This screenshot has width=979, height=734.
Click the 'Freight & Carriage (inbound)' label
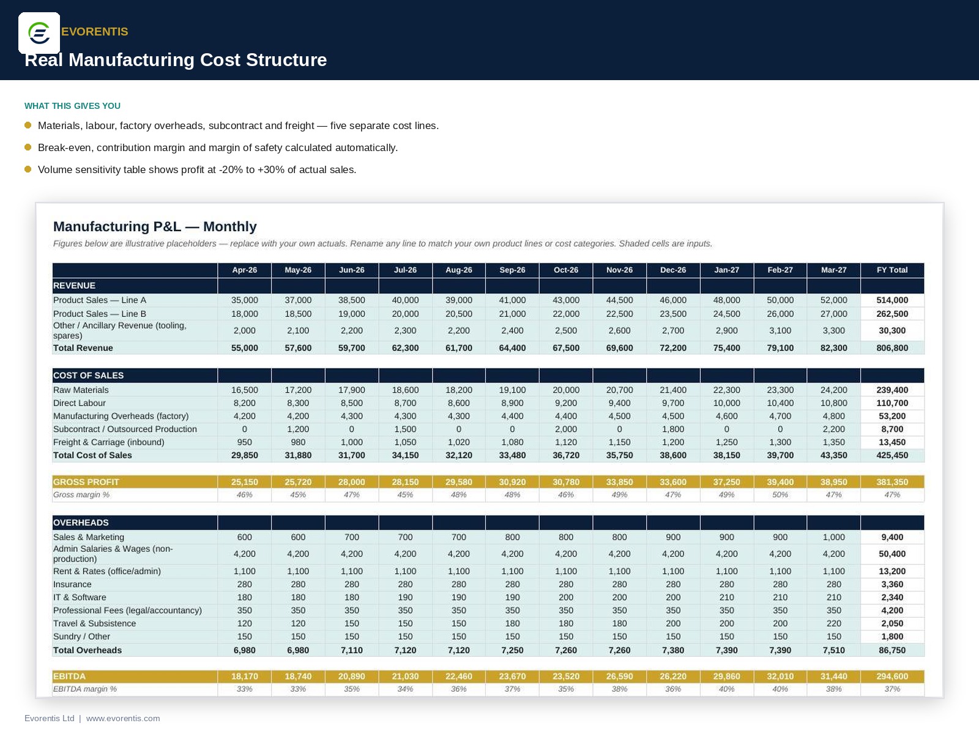tap(109, 442)
